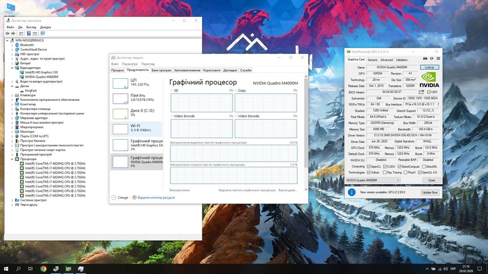Open Файл menu in Device Manager
This screenshot has height=274, width=488.
(x=10, y=27)
